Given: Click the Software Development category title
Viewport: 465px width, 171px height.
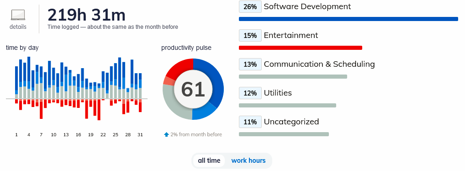Looking at the screenshot, I should pyautogui.click(x=307, y=6).
